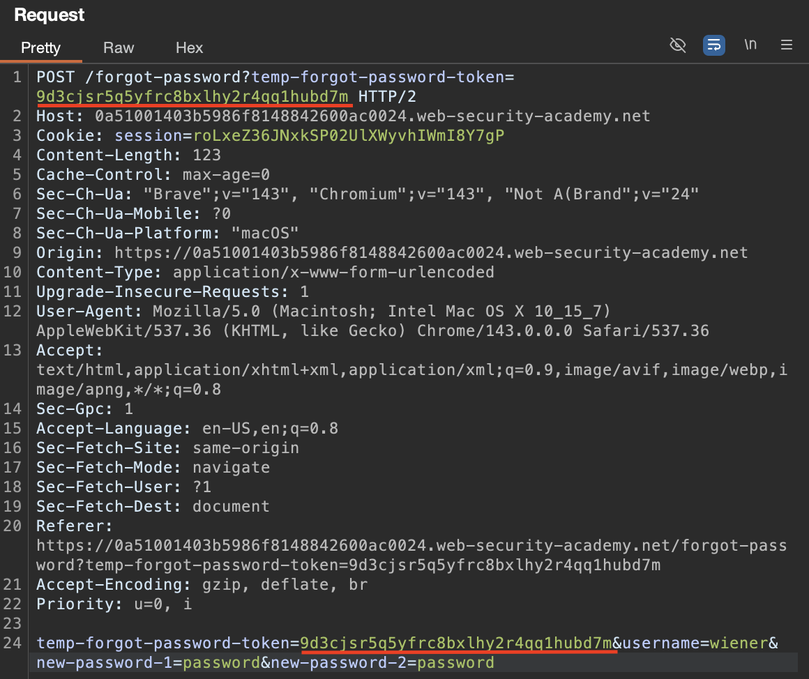This screenshot has width=809, height=679.
Task: Toggle the \n non-printable characters display
Action: 750,45
